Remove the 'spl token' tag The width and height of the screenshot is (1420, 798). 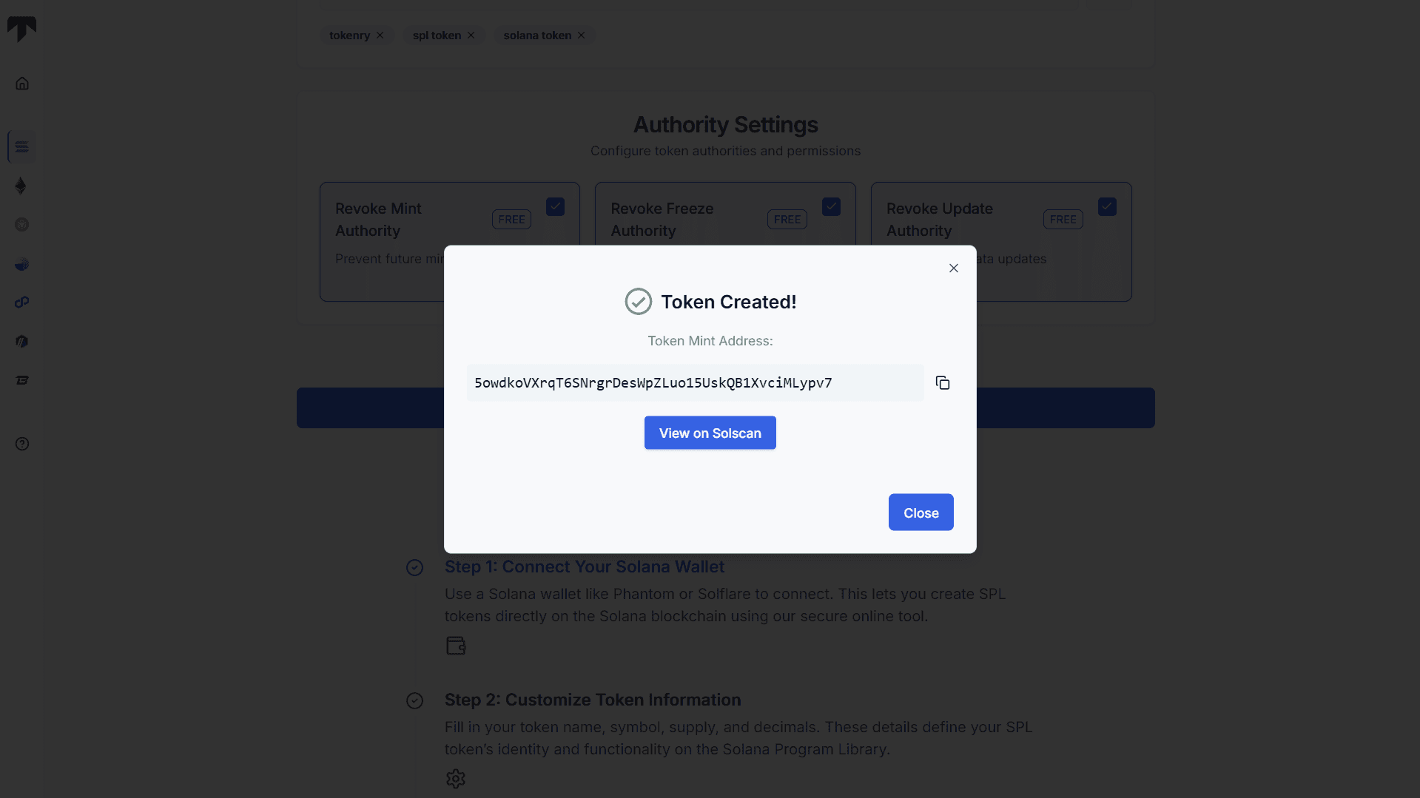coord(471,35)
